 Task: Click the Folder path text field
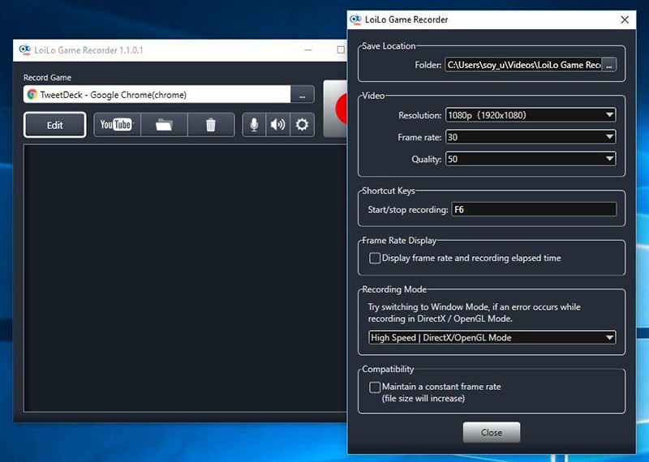pyautogui.click(x=523, y=65)
